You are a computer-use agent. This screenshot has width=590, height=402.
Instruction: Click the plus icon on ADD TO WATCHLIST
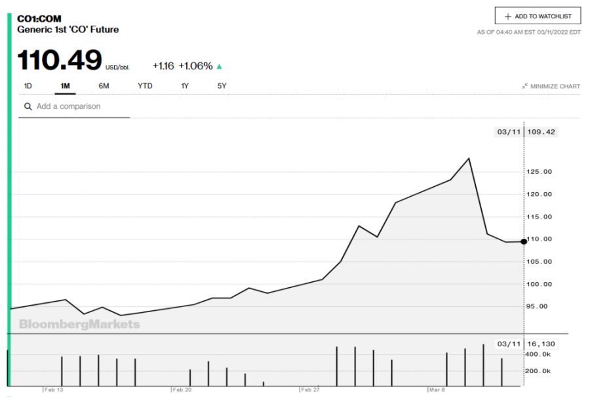(x=507, y=16)
